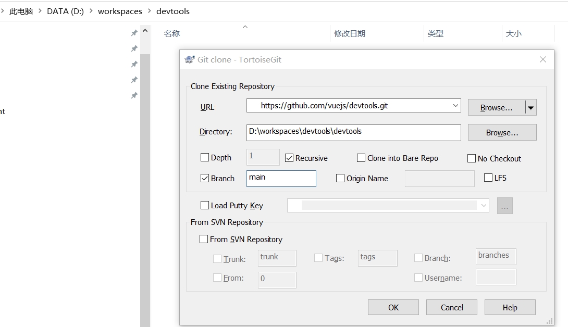
Task: Click OK to start cloning
Action: (393, 307)
